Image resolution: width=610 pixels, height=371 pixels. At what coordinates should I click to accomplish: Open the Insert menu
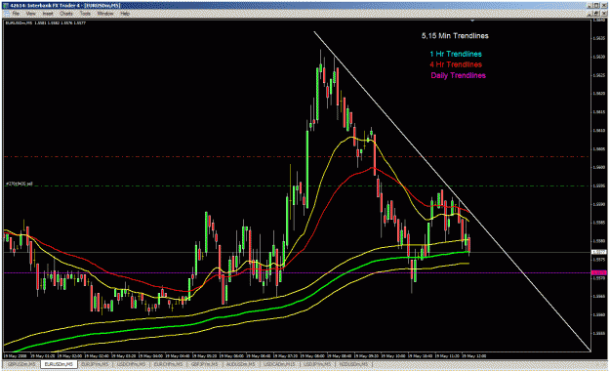48,14
